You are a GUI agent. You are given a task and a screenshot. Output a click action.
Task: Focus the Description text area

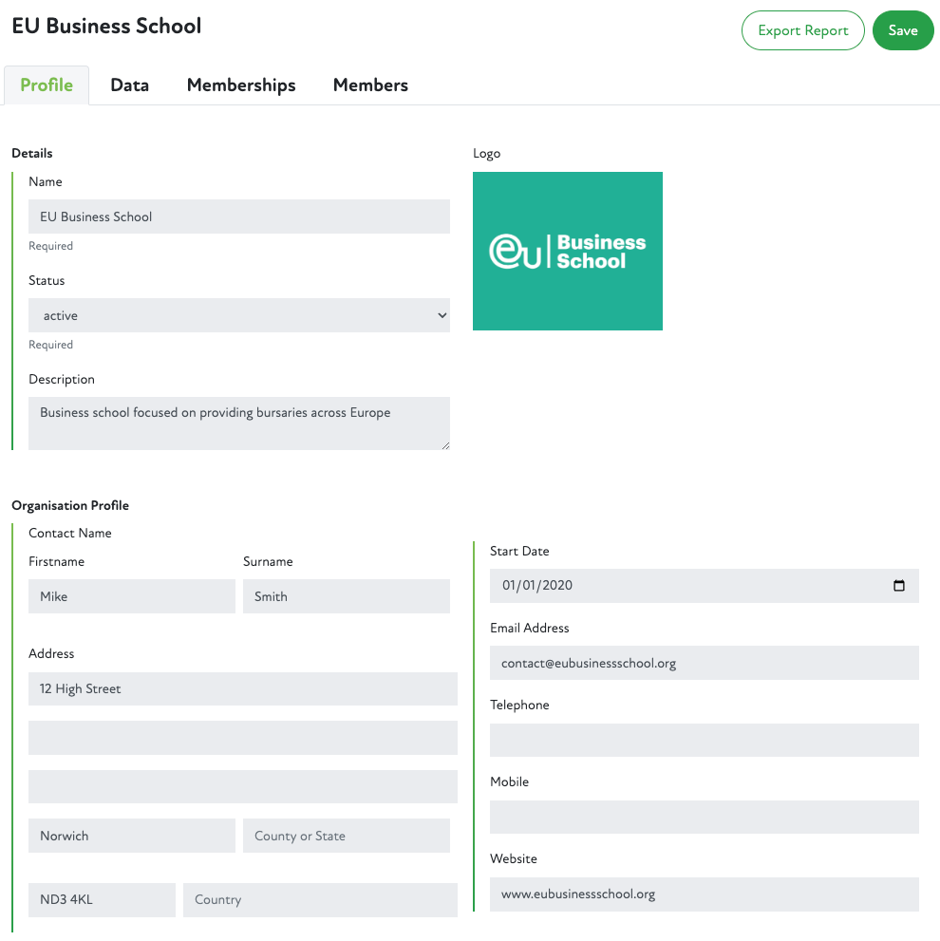[x=238, y=423]
